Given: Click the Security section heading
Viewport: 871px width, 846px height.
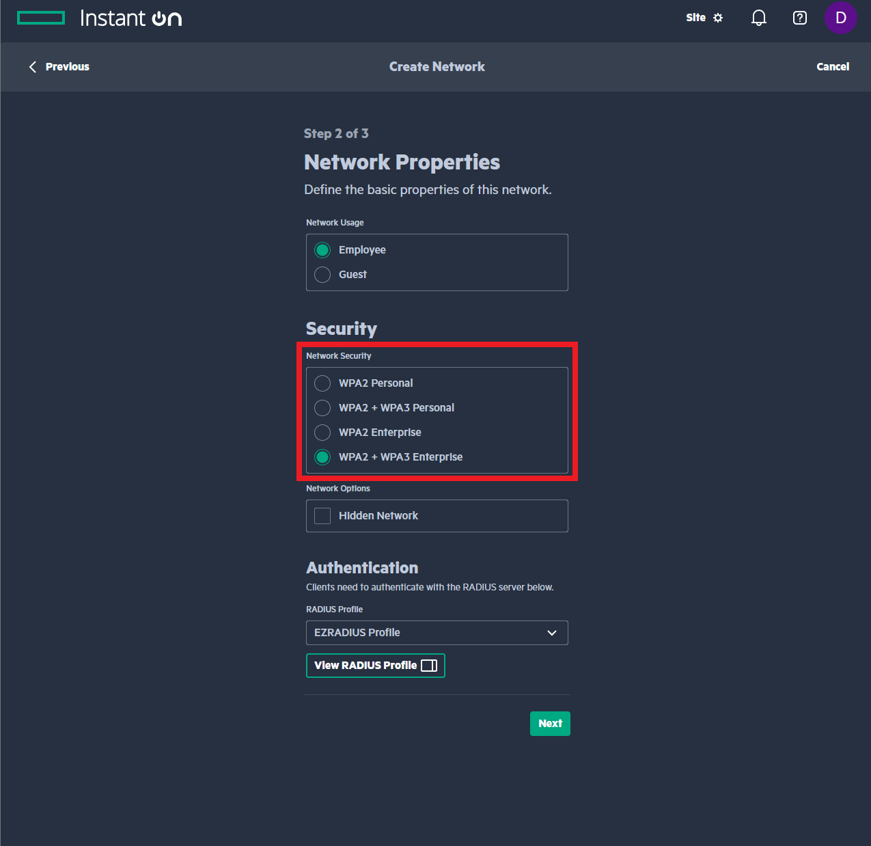Looking at the screenshot, I should 341,329.
